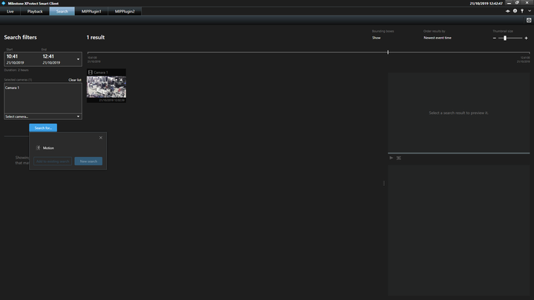
Task: Click the minus icon to shrink thumbnails
Action: (494, 38)
